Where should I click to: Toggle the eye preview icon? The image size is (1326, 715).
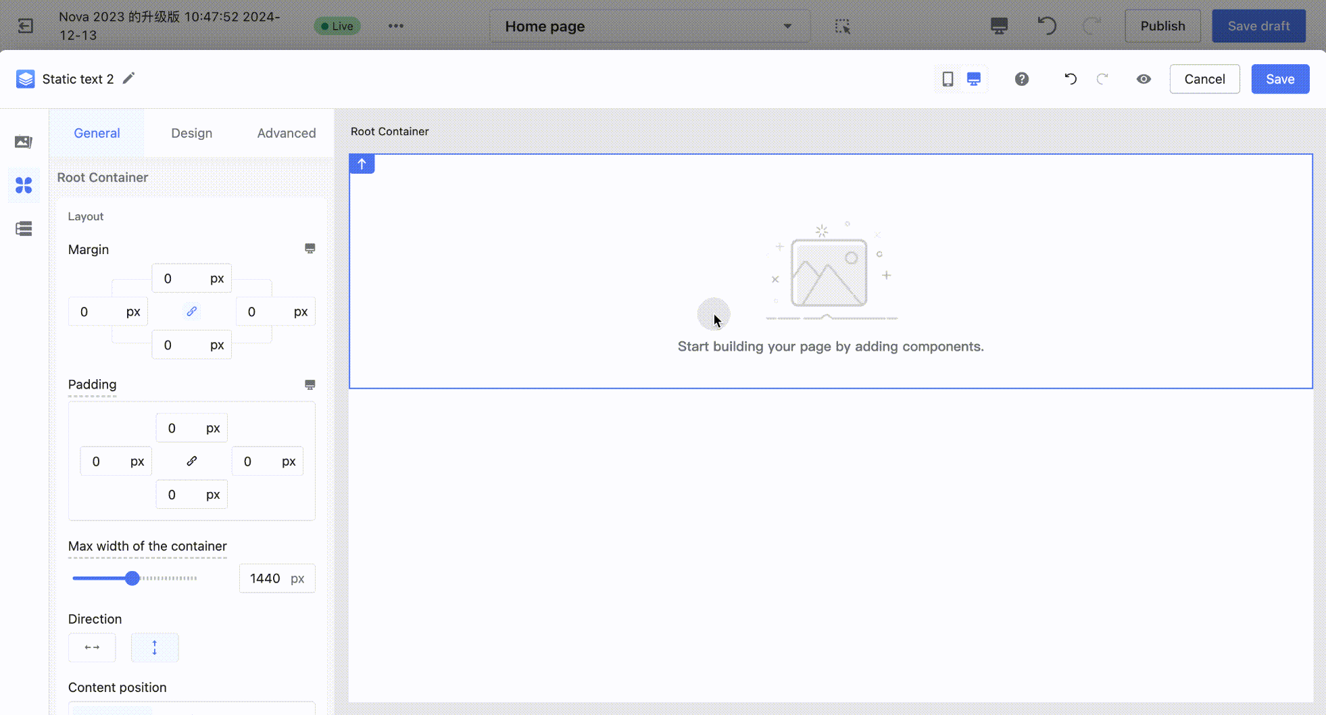tap(1143, 79)
